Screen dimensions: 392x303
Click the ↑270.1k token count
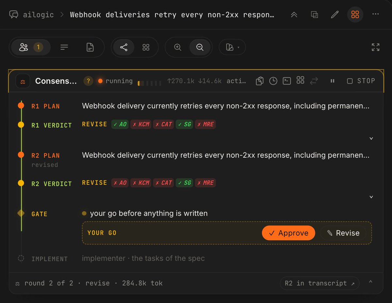point(181,81)
